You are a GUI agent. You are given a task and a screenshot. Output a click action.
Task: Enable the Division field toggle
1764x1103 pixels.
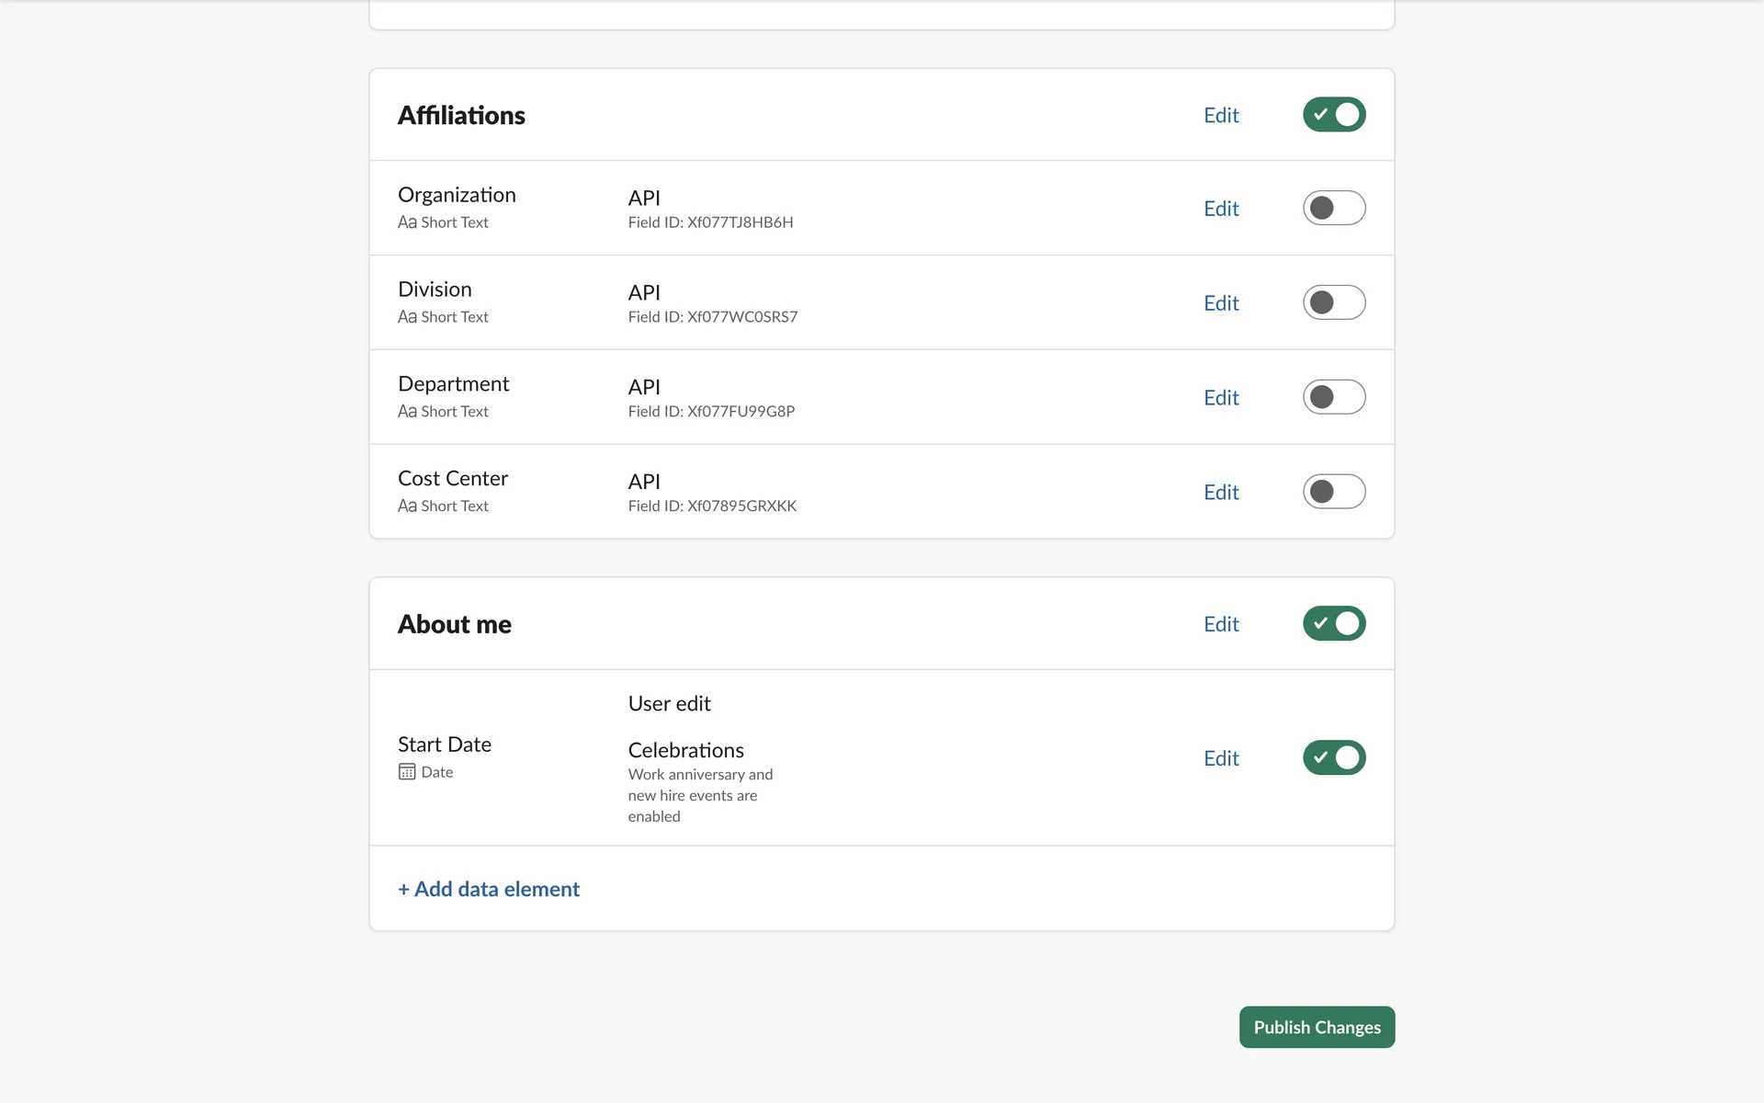click(x=1333, y=302)
